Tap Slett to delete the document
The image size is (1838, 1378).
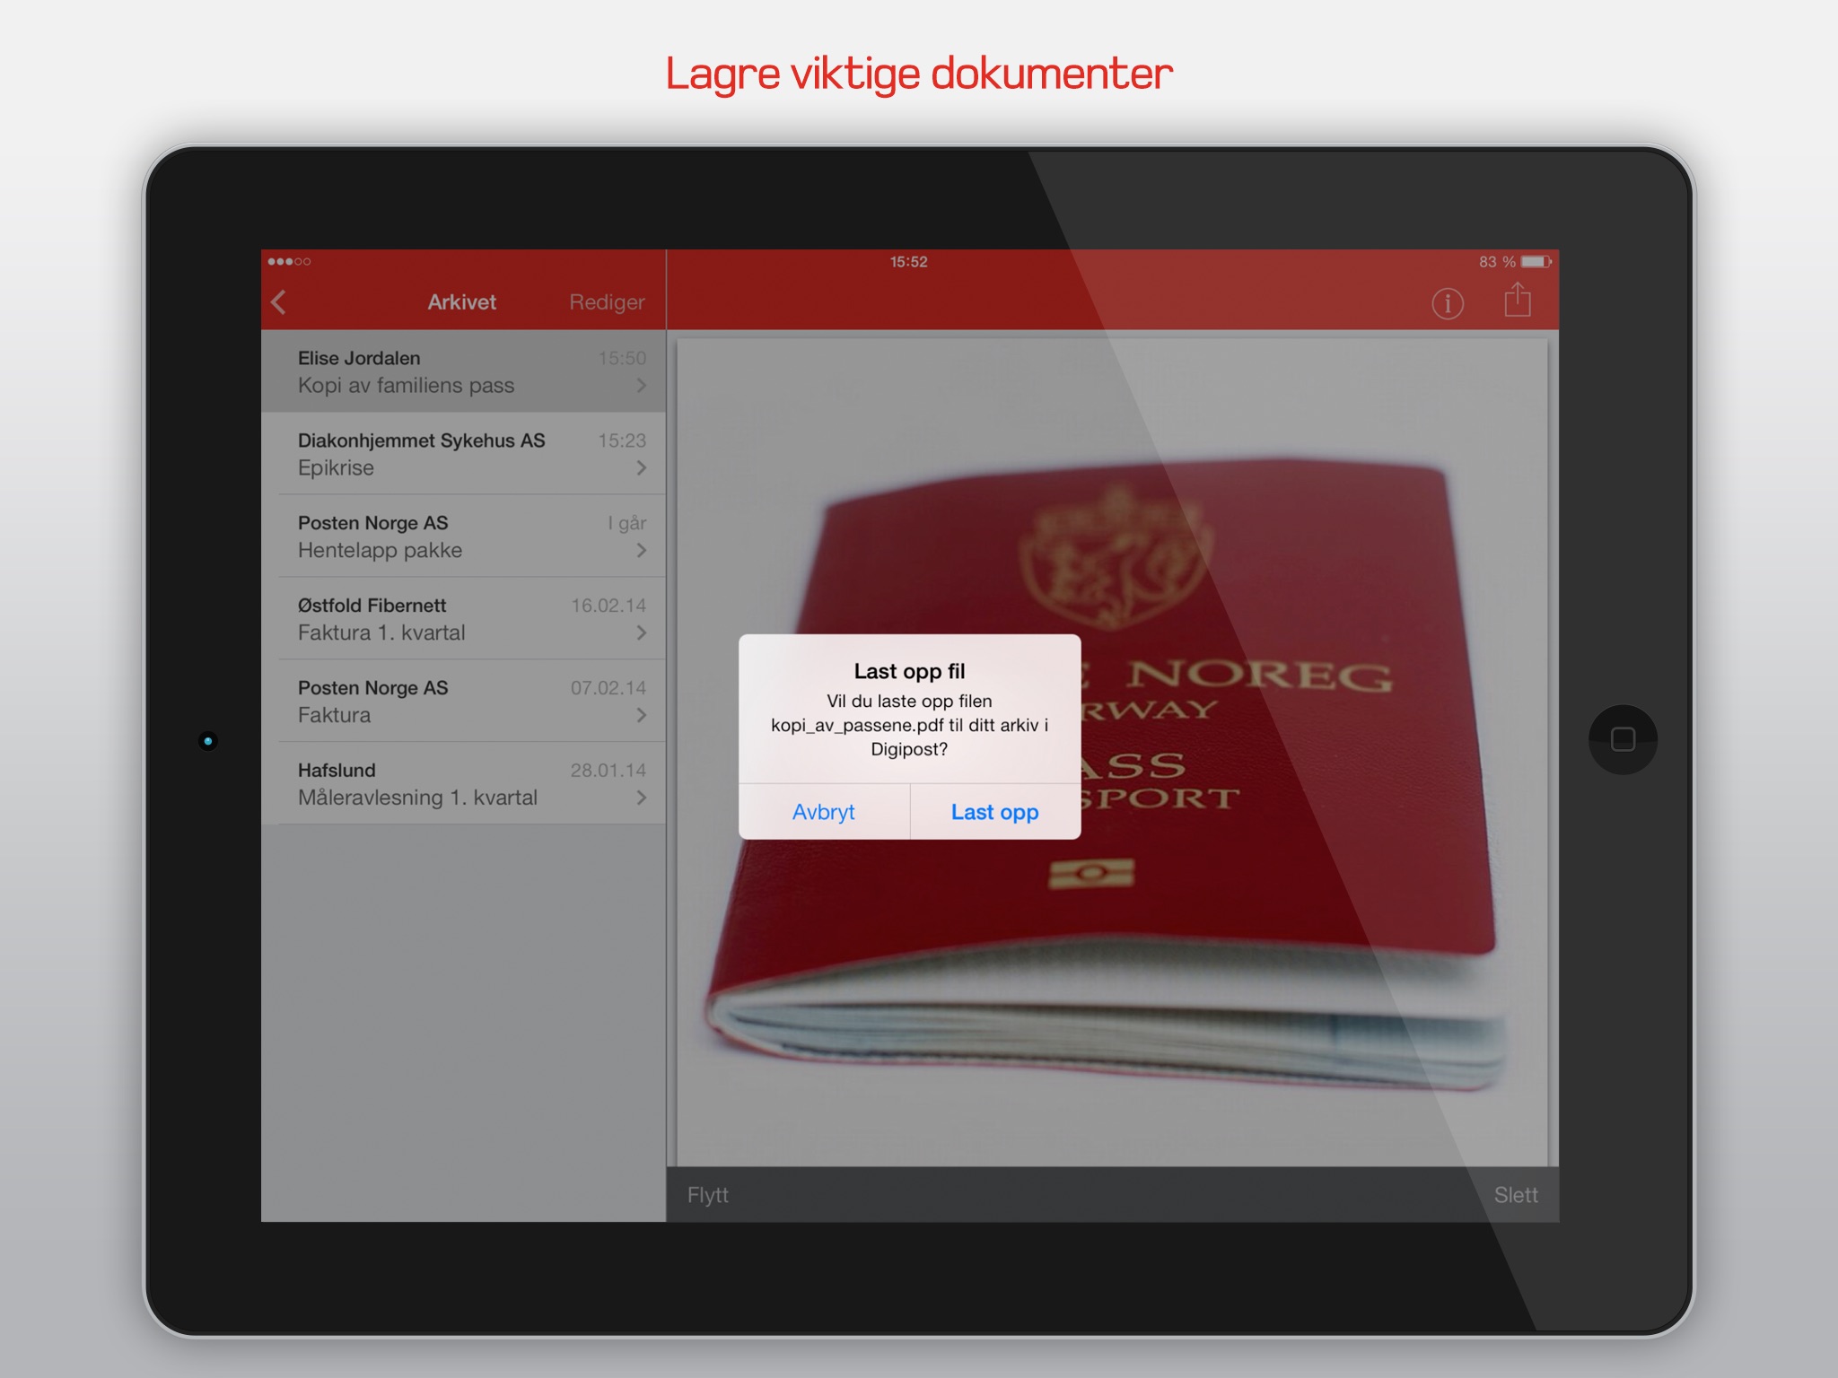1516,1194
